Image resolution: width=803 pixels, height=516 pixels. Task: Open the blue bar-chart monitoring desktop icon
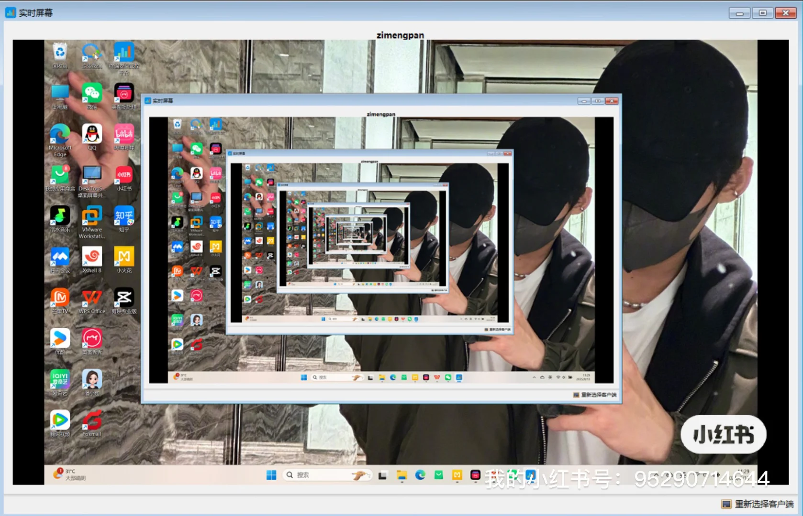[124, 52]
